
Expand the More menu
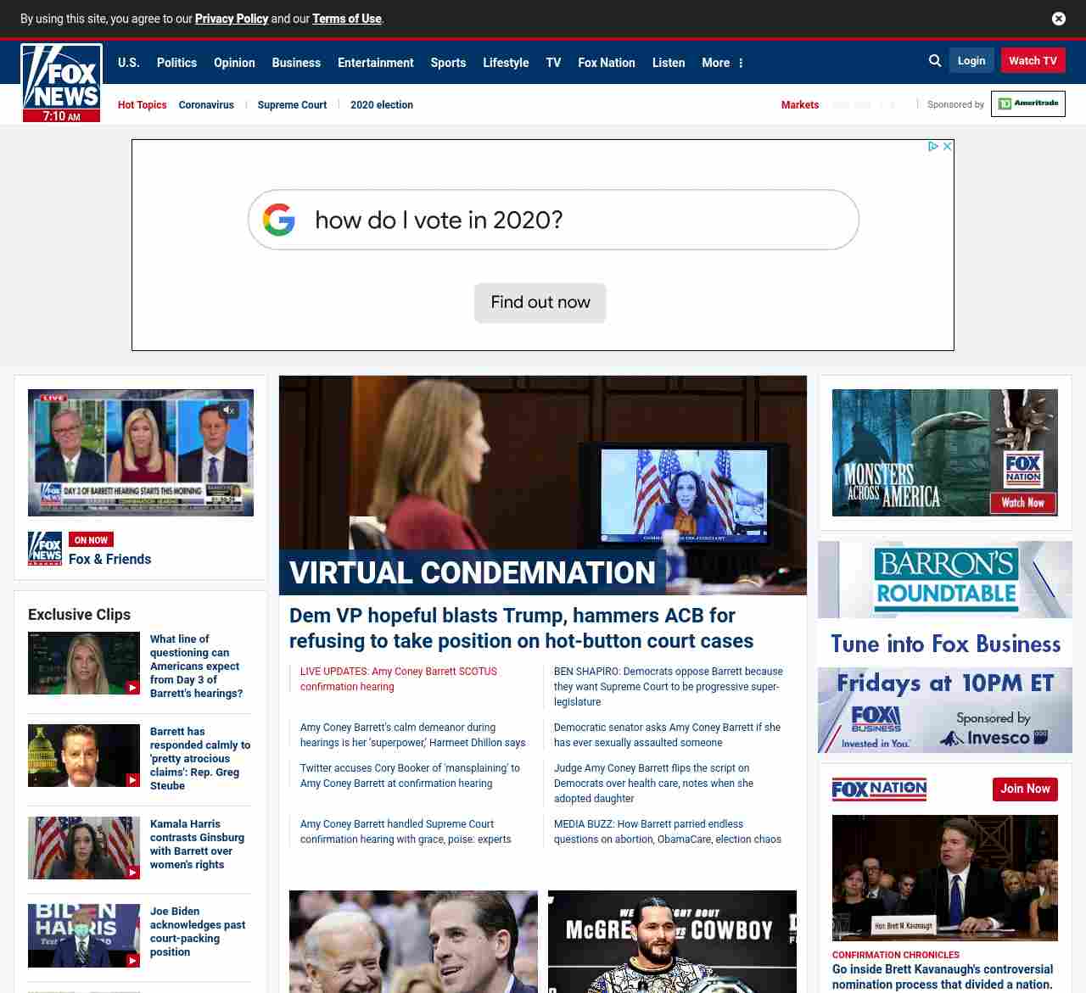(722, 63)
